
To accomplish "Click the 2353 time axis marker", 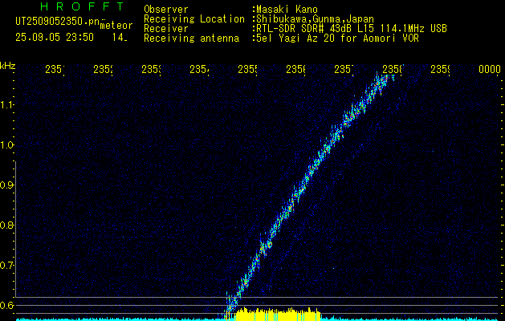I will pyautogui.click(x=152, y=69).
